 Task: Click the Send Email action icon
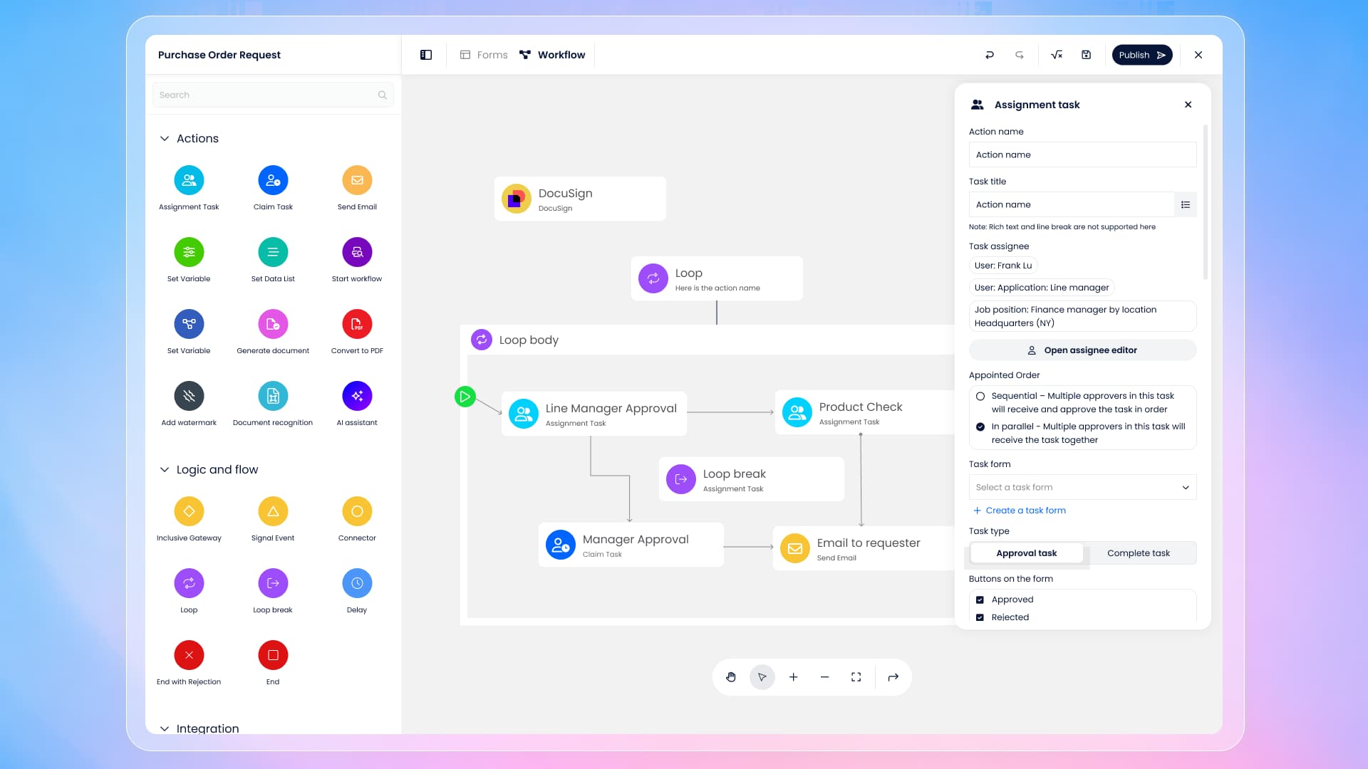357,180
